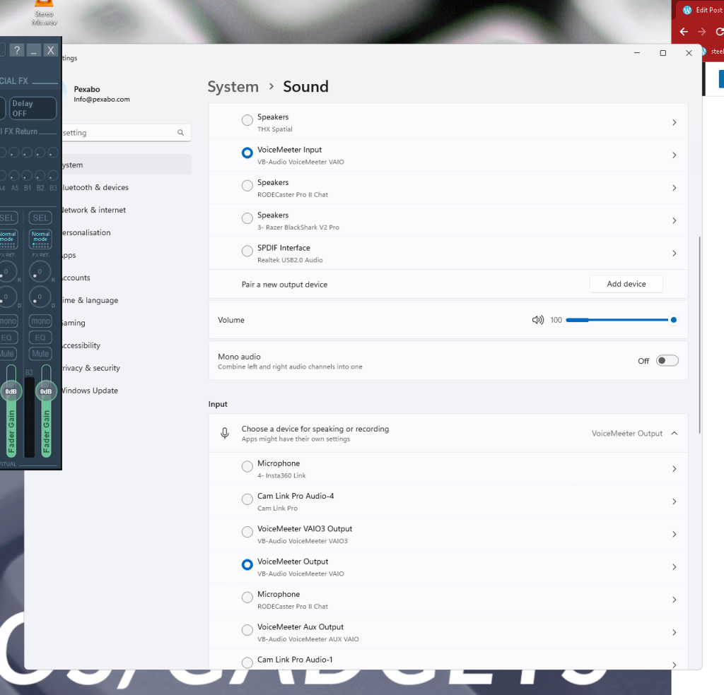The width and height of the screenshot is (724, 695).
Task: Click Pexabo account profile name
Action: click(x=87, y=89)
